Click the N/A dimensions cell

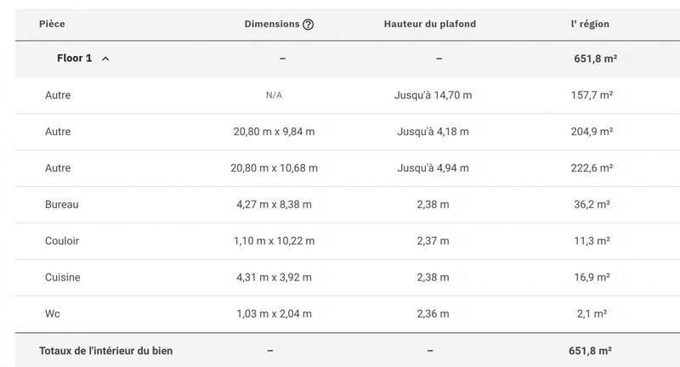(x=274, y=96)
